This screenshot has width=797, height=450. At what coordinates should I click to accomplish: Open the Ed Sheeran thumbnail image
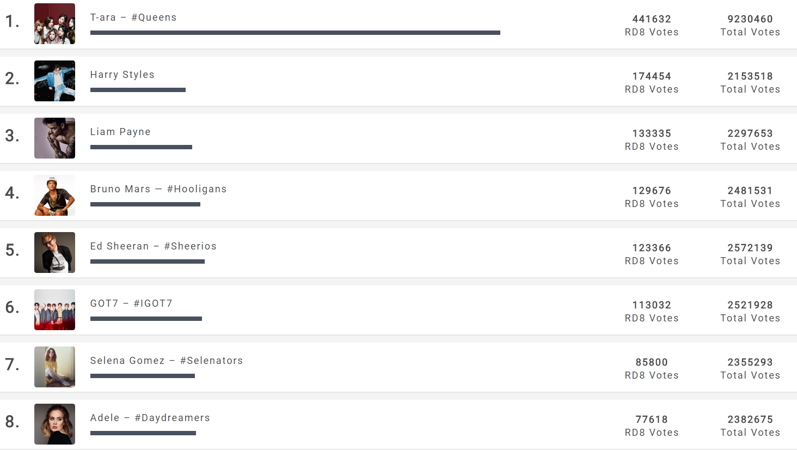click(x=54, y=252)
